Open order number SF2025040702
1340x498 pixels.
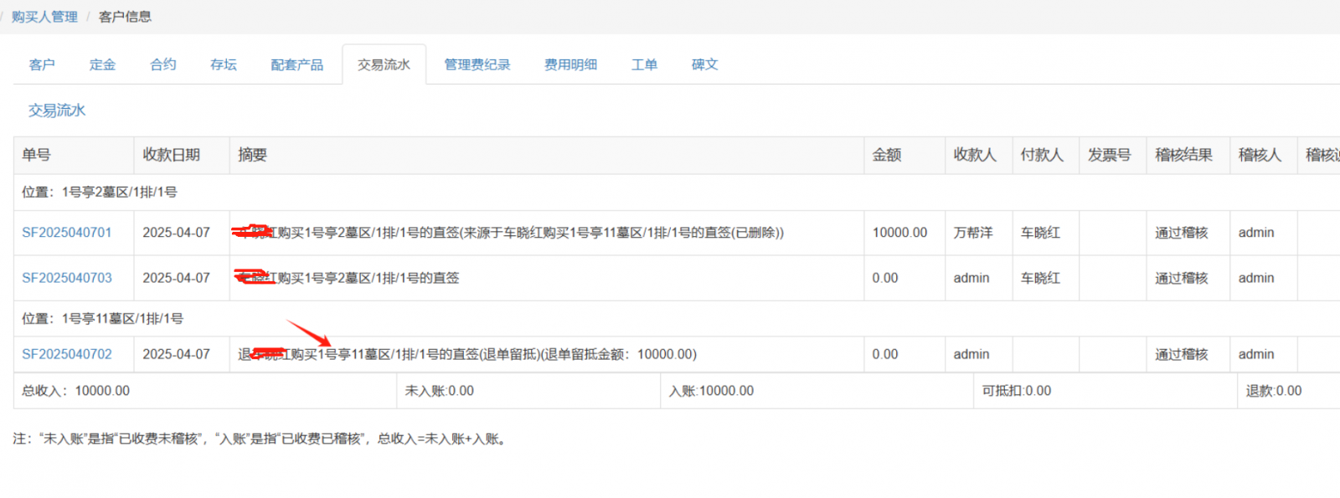click(x=67, y=354)
